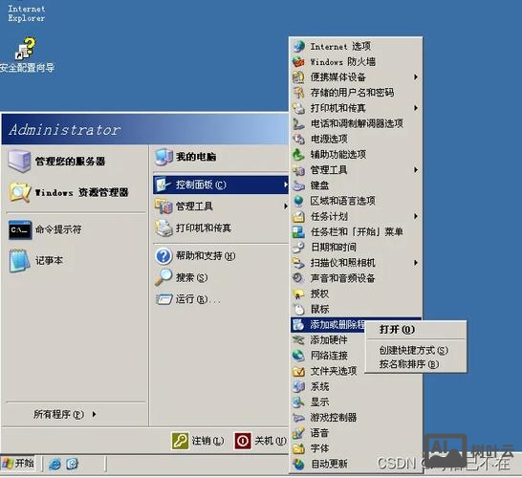Click the 关机(U) button
The width and height of the screenshot is (522, 478).
(261, 441)
